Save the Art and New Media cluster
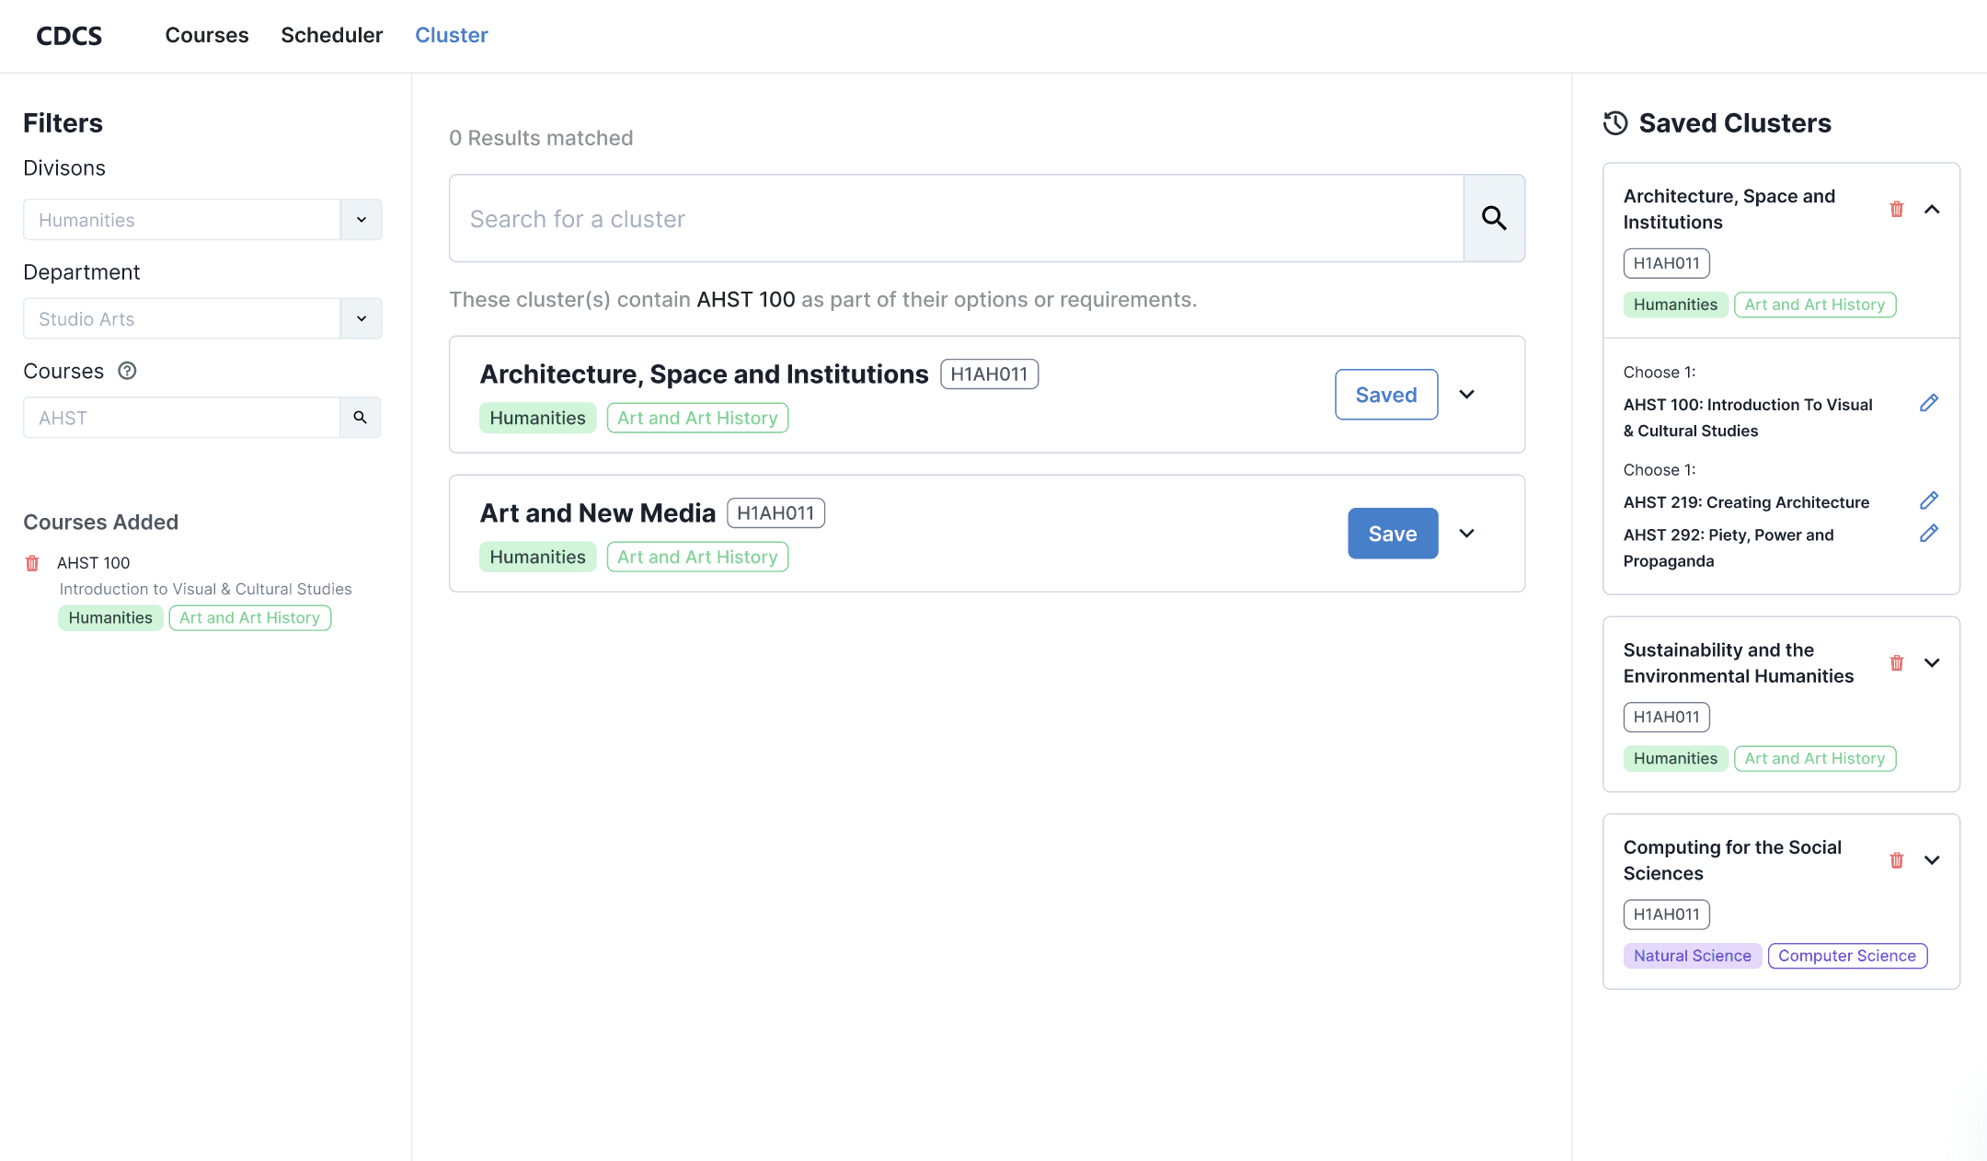This screenshot has width=1987, height=1161. (x=1392, y=534)
